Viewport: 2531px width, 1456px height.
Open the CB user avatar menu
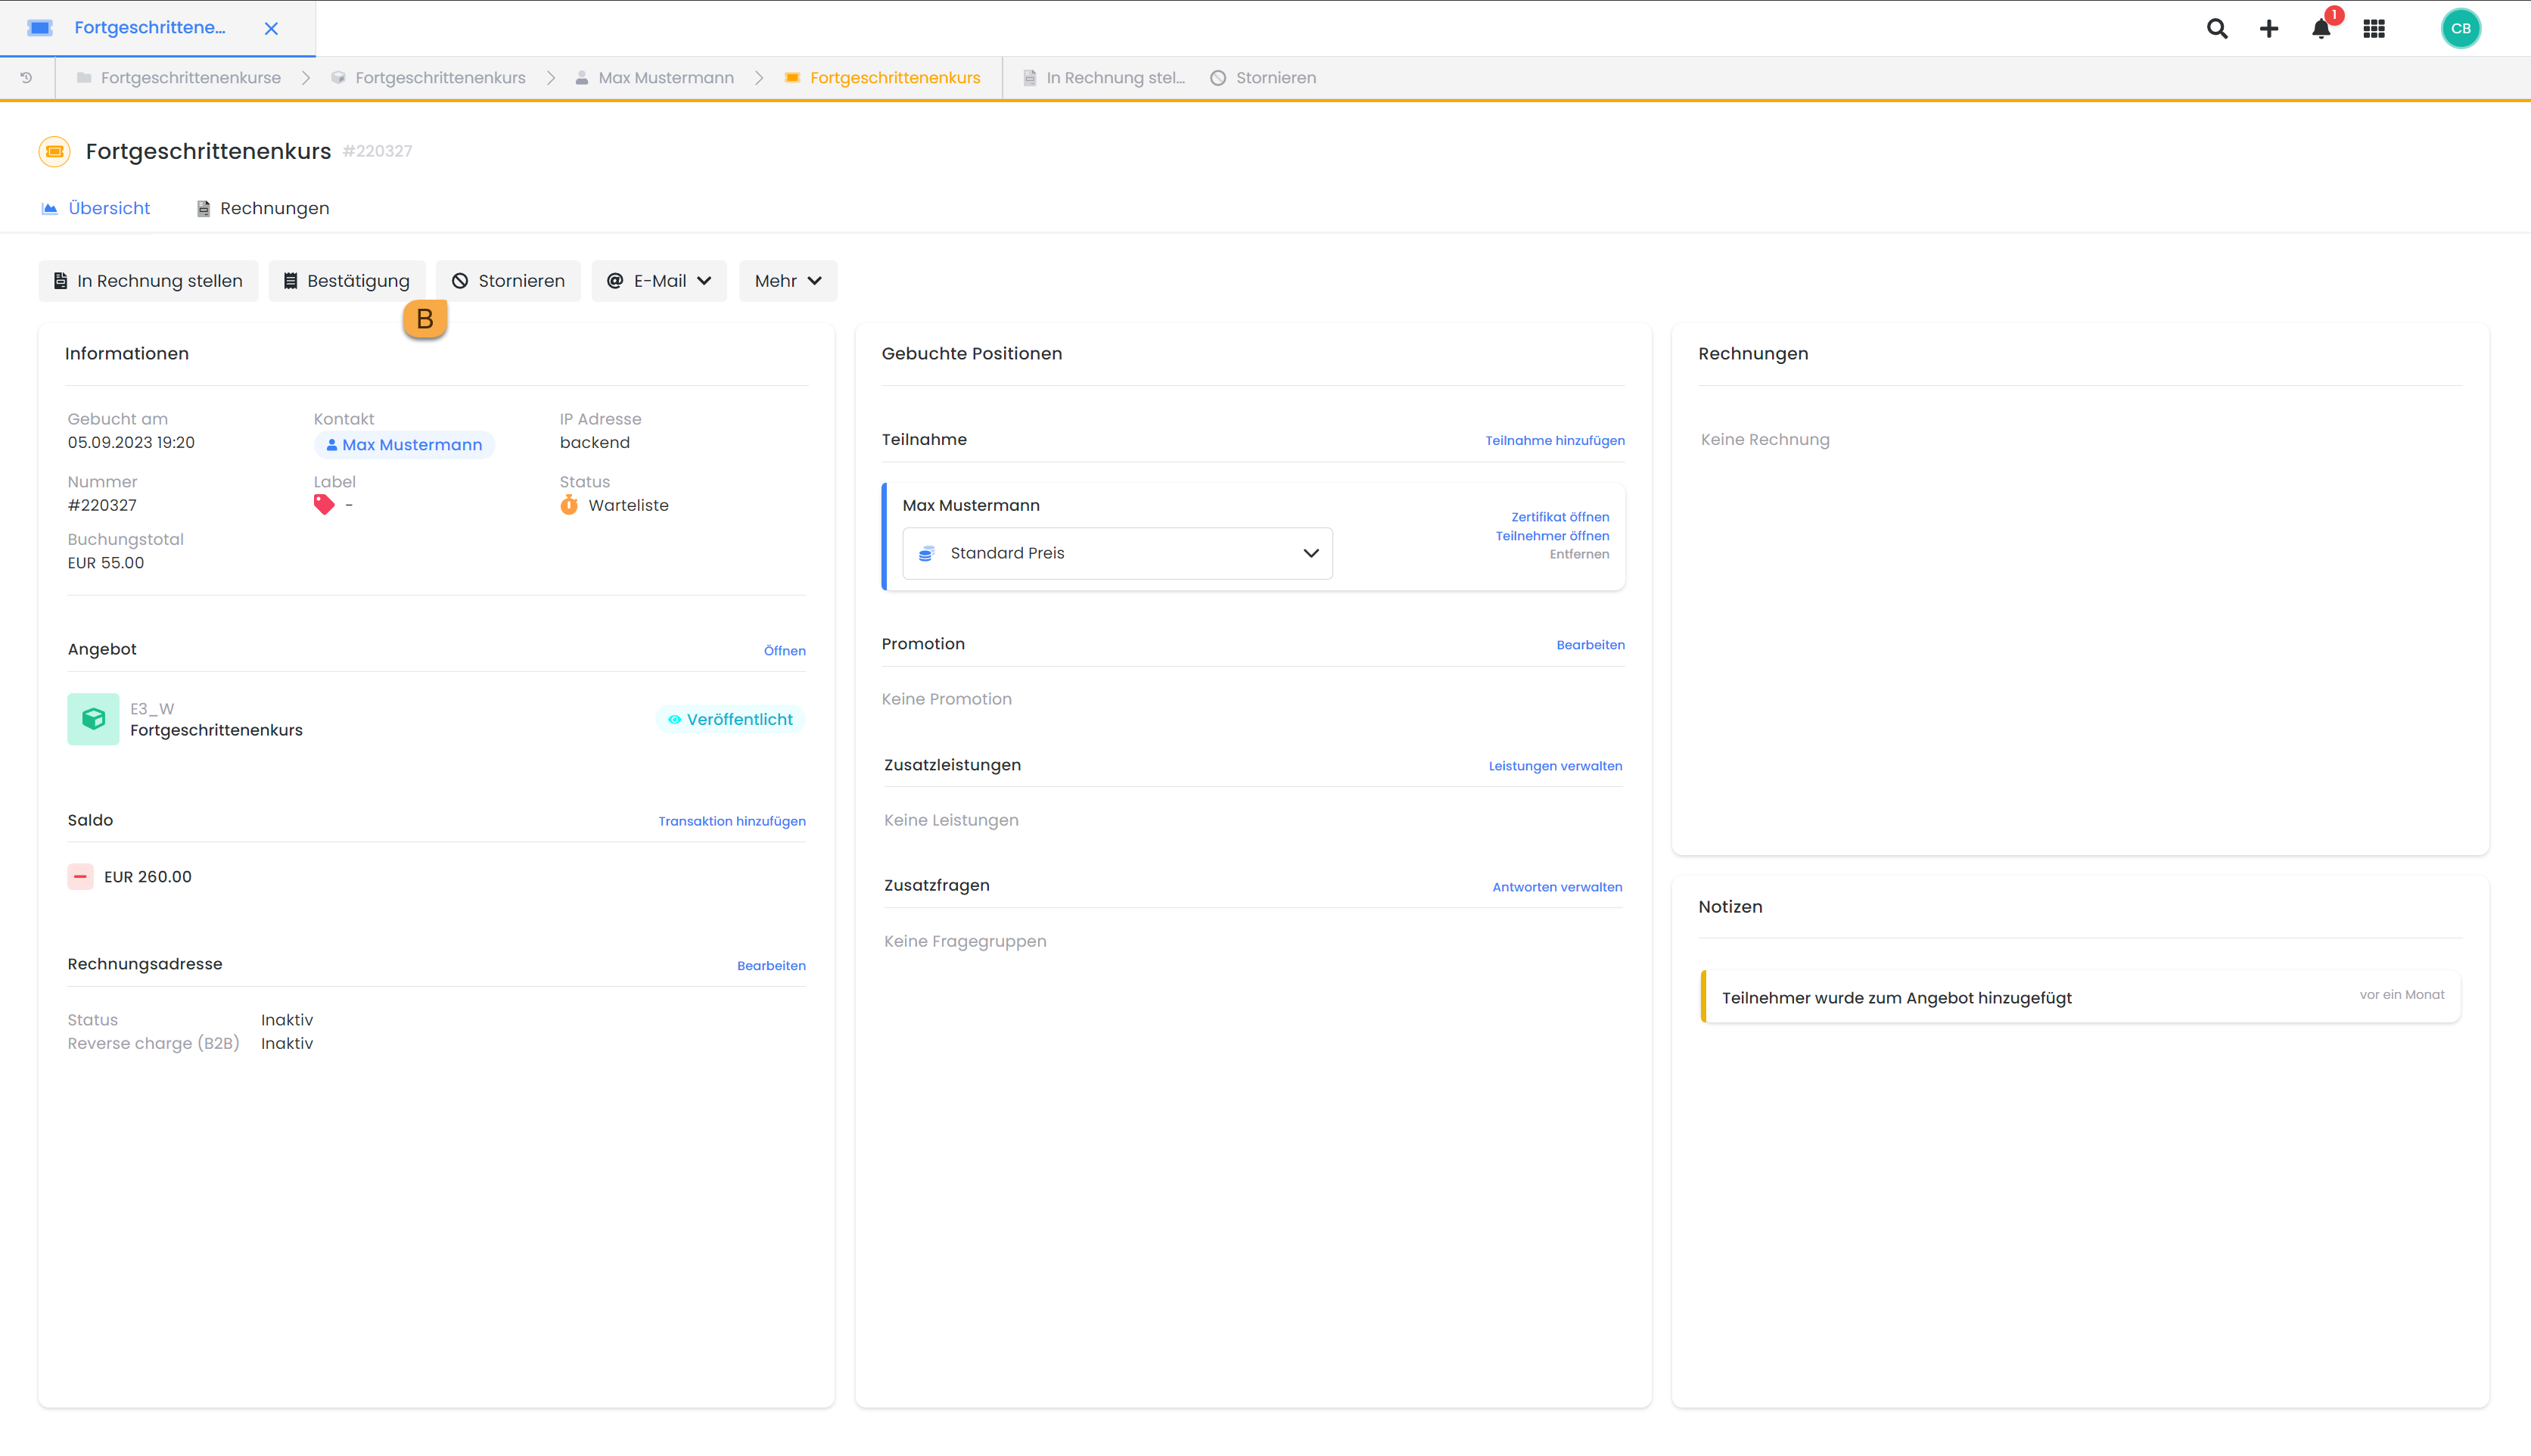tap(2461, 28)
